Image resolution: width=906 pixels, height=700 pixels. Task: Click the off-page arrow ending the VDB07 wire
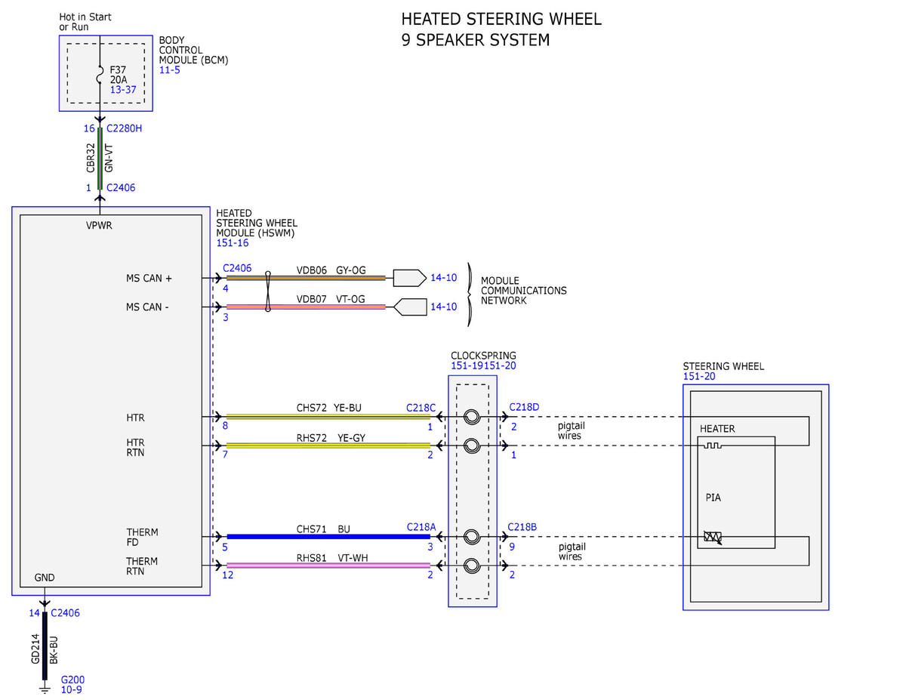[x=410, y=307]
